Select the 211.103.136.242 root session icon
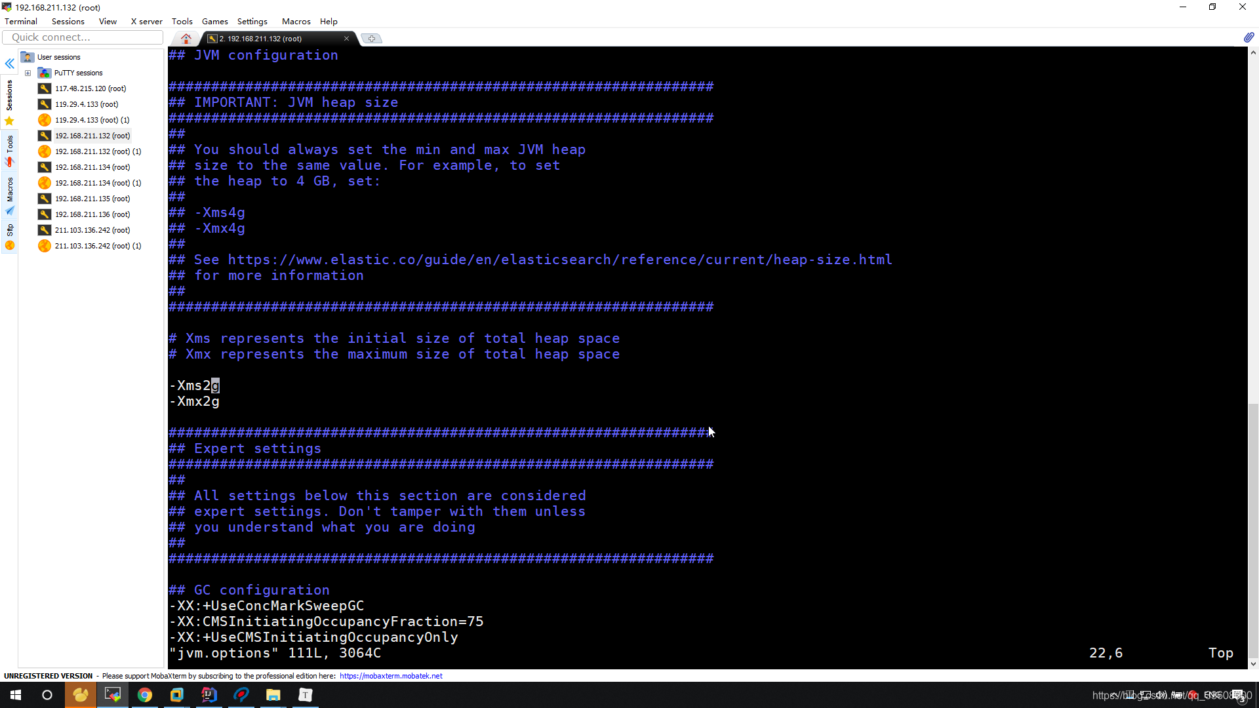 [45, 230]
